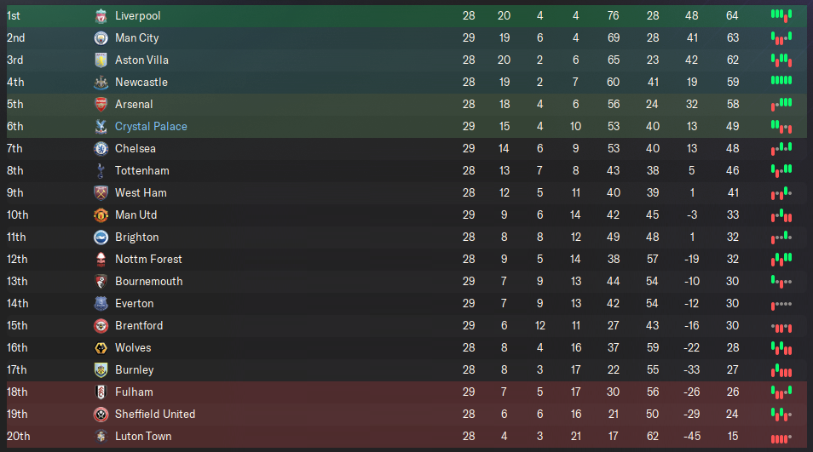
Task: Click the Aston Villa crest icon
Action: pyautogui.click(x=101, y=60)
